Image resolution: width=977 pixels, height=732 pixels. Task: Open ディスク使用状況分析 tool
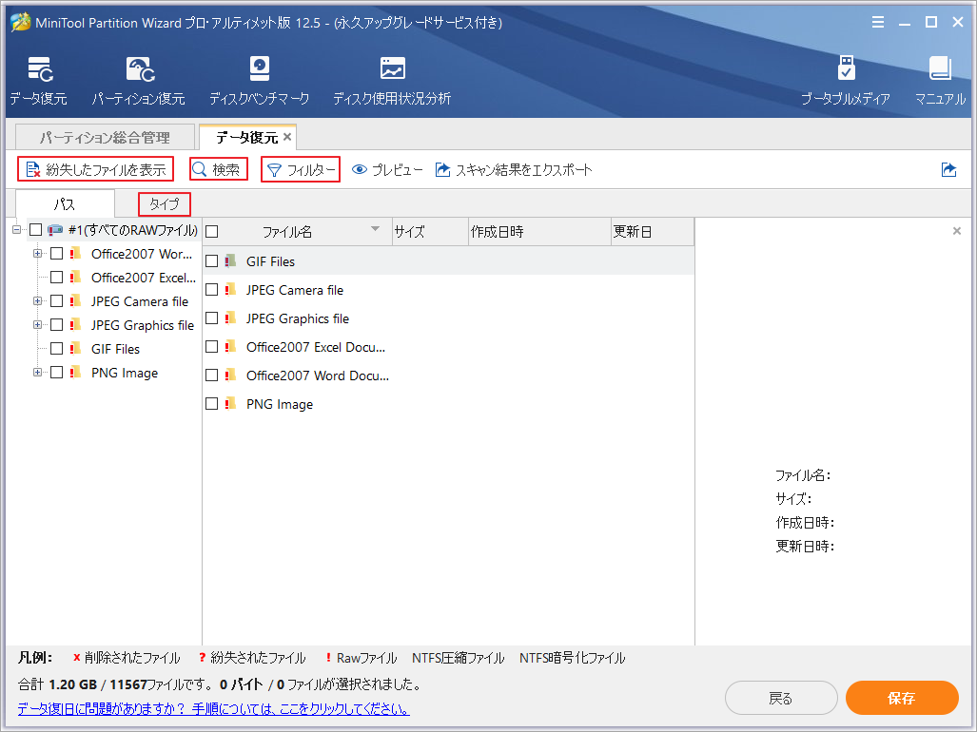point(392,80)
